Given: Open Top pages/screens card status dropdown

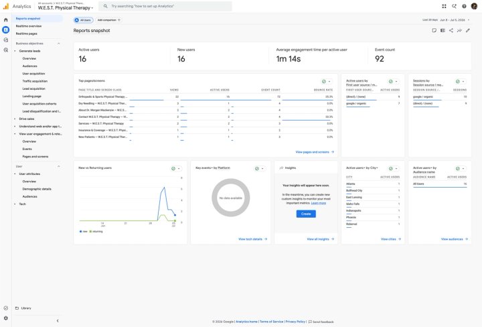Looking at the screenshot, I should click(326, 82).
